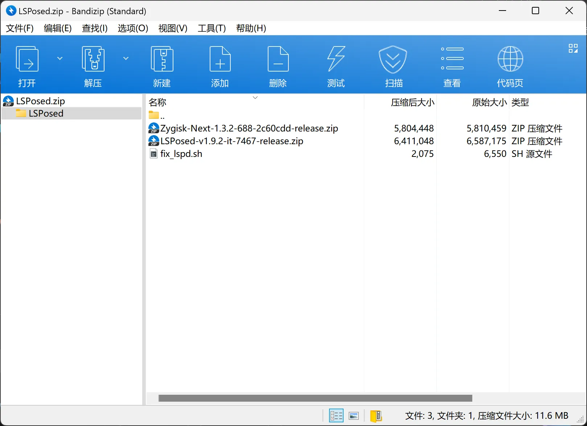Expand the dropdown arrow next to Extract
The height and width of the screenshot is (426, 587).
pos(126,58)
